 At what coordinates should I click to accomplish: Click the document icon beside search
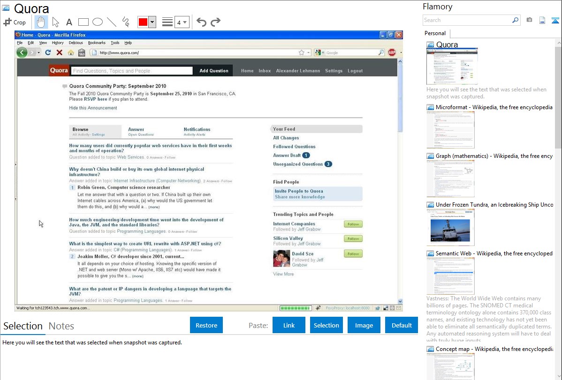point(542,20)
